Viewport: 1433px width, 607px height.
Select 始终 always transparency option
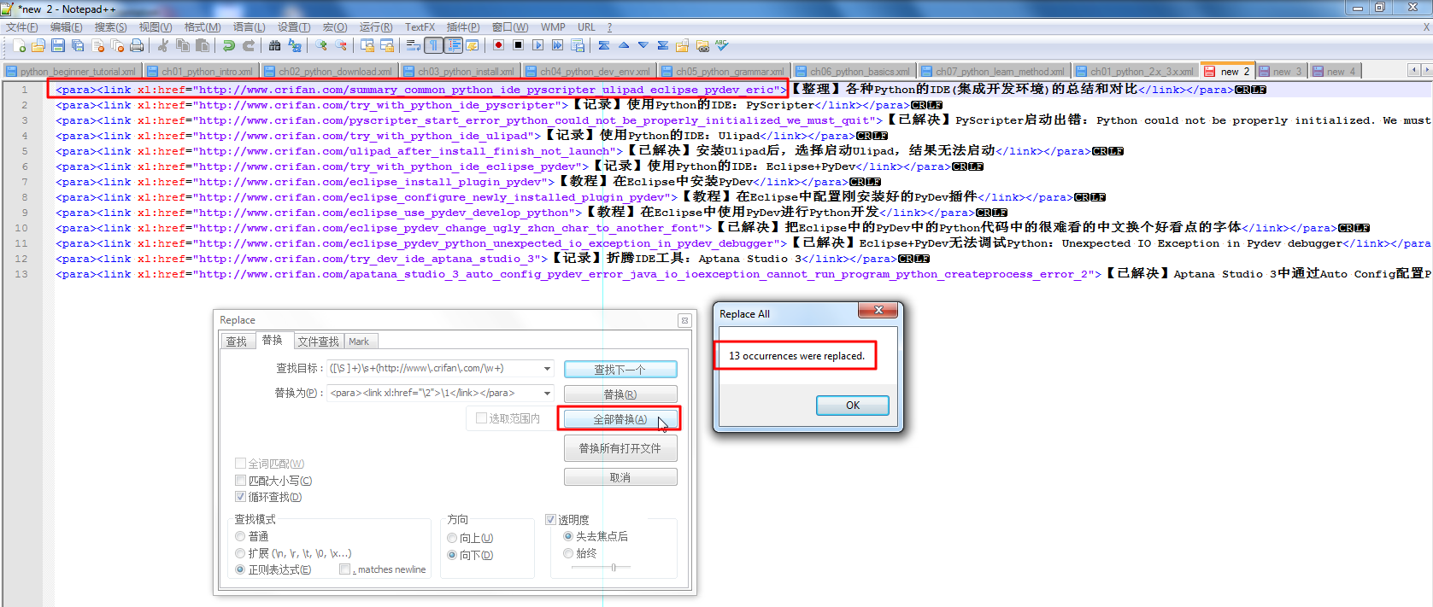(x=568, y=553)
